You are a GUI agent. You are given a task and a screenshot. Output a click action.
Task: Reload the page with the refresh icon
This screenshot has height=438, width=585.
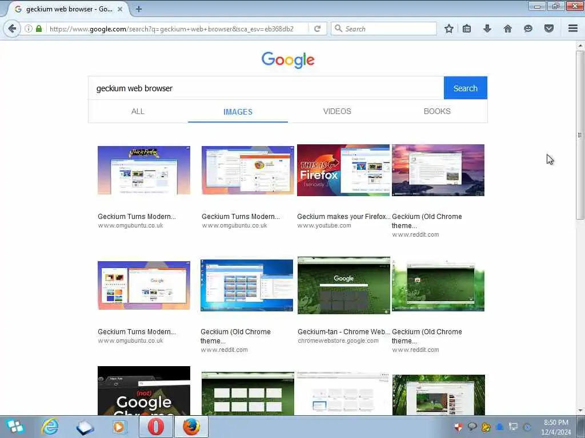tap(318, 29)
